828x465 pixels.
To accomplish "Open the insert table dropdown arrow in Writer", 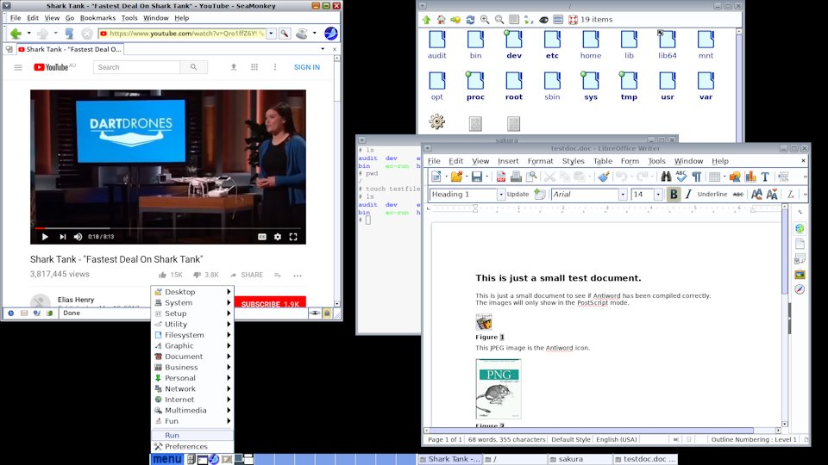I will 724,177.
